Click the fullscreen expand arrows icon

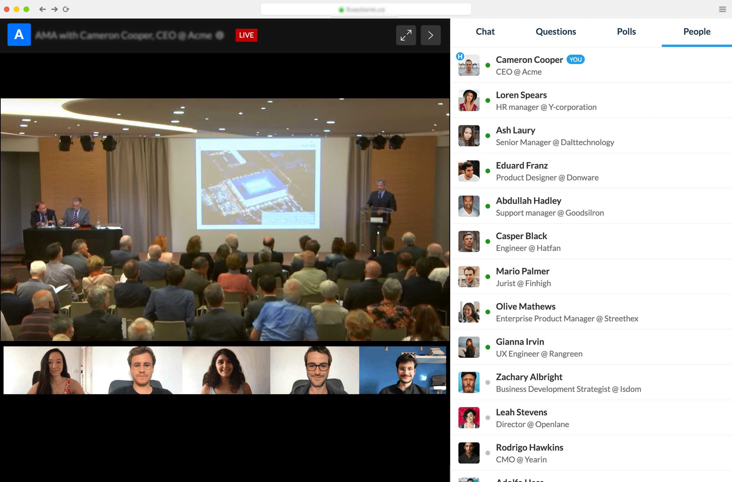point(406,35)
